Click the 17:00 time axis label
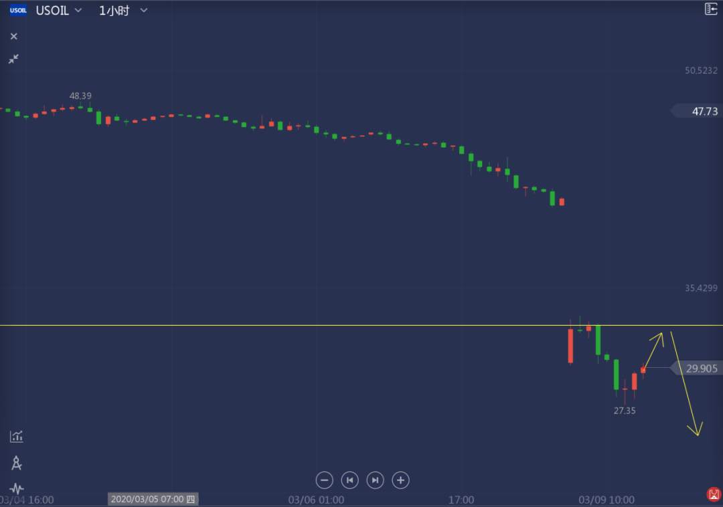The width and height of the screenshot is (723, 507). pos(461,500)
